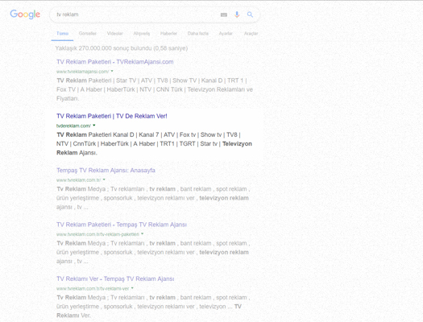
Task: Click the www.tvreklam.com.tr/ URL text
Action: click(78, 180)
